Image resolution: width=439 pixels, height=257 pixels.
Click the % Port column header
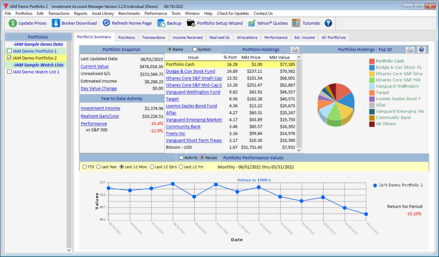230,57
